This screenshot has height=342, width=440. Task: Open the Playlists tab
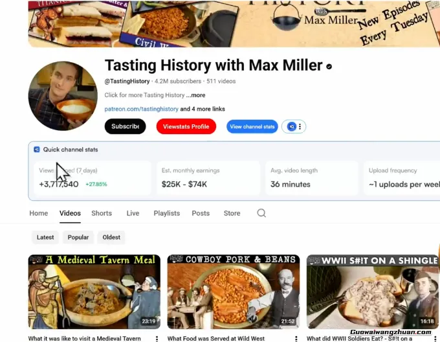pos(167,213)
